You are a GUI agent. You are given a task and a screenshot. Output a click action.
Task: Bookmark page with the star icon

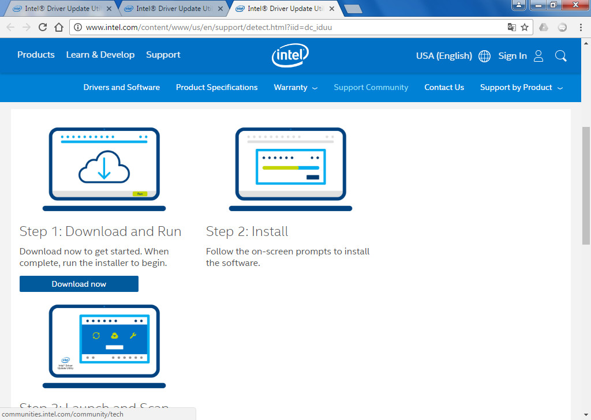coord(524,27)
